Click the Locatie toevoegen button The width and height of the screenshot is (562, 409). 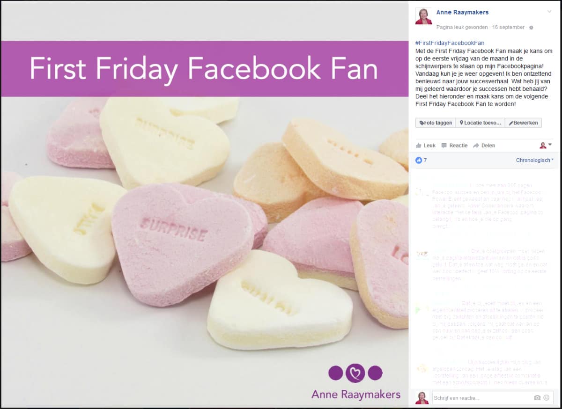[x=480, y=123]
